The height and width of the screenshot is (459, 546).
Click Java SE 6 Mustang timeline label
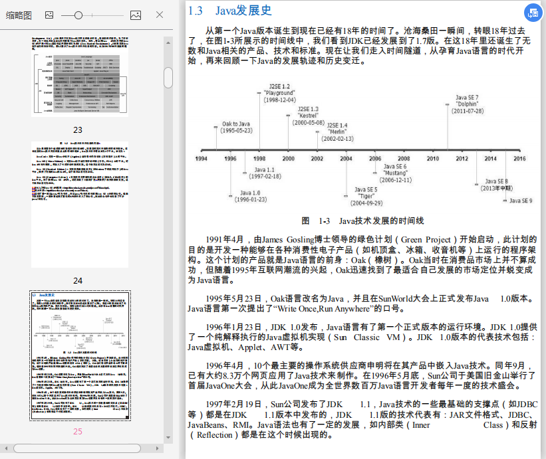point(395,173)
